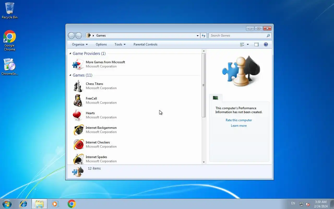Click into the Search Games field
Viewport: 334px width, 209px height.
[237, 36]
